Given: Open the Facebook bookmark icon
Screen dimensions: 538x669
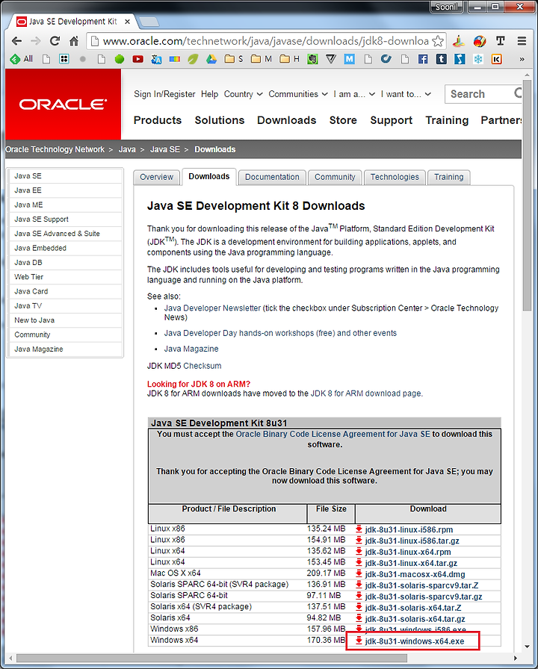Looking at the screenshot, I should pos(423,59).
